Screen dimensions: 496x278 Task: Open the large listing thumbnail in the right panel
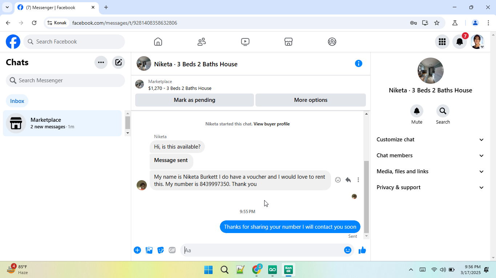tap(431, 71)
